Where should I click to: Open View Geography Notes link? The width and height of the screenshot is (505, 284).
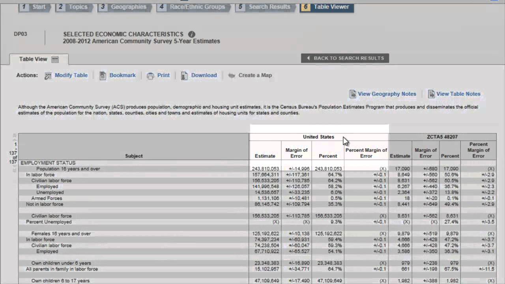(387, 94)
